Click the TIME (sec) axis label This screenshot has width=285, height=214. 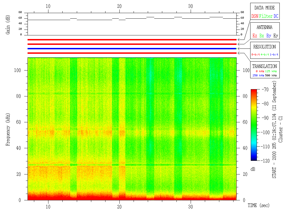click(259, 206)
